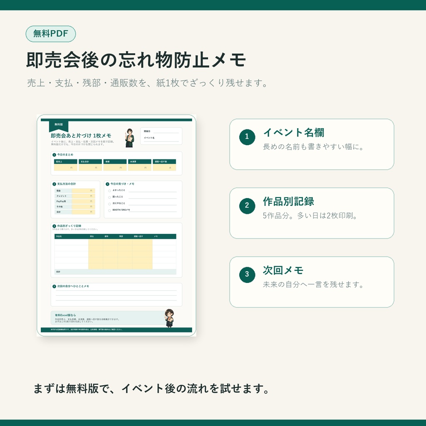Select the BOOTH/SNSメモ circle
Image resolution: width=426 pixels, height=426 pixels.
click(x=109, y=211)
